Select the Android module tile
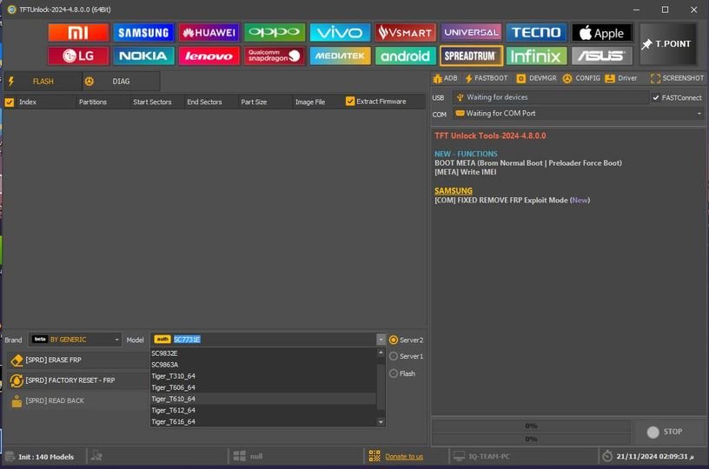This screenshot has height=469, width=709. (406, 56)
